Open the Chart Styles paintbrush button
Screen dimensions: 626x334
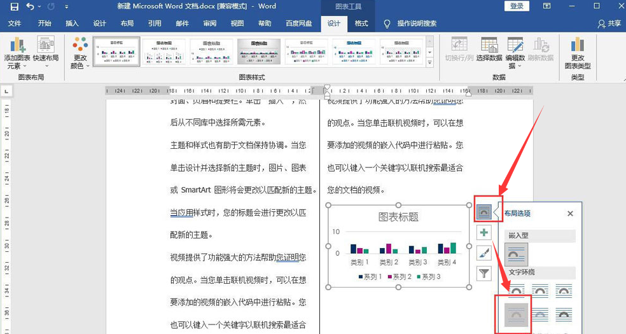tap(484, 253)
